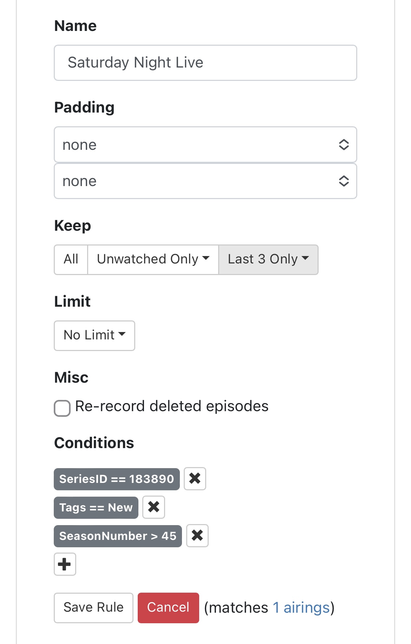Click the Re-record deleted episodes label
Image resolution: width=411 pixels, height=644 pixels.
click(x=172, y=406)
